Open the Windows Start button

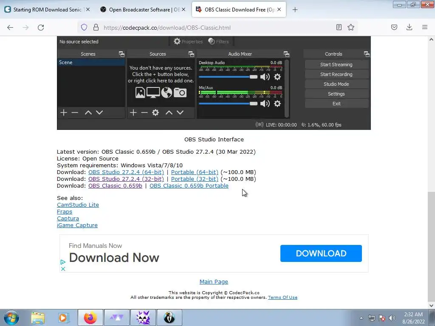click(x=11, y=318)
